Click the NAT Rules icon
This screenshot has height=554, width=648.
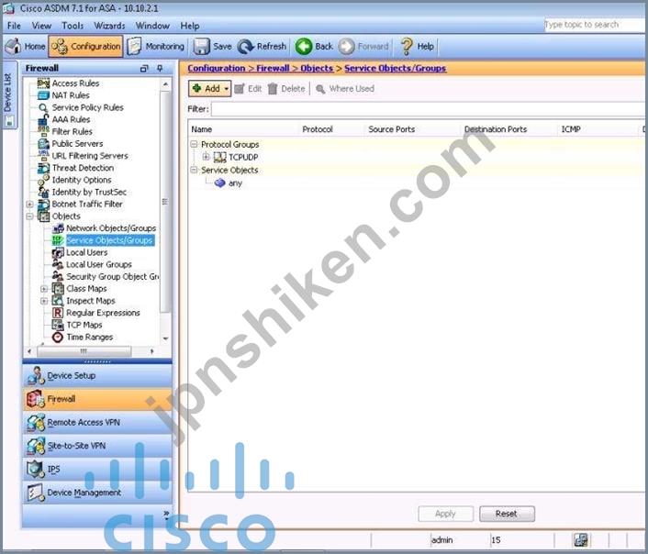43,95
